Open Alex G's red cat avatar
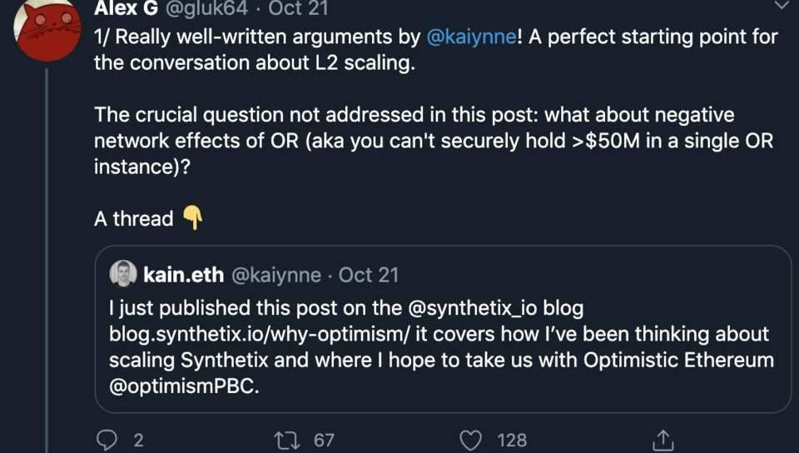Viewport: 799px width, 453px height. click(x=47, y=31)
